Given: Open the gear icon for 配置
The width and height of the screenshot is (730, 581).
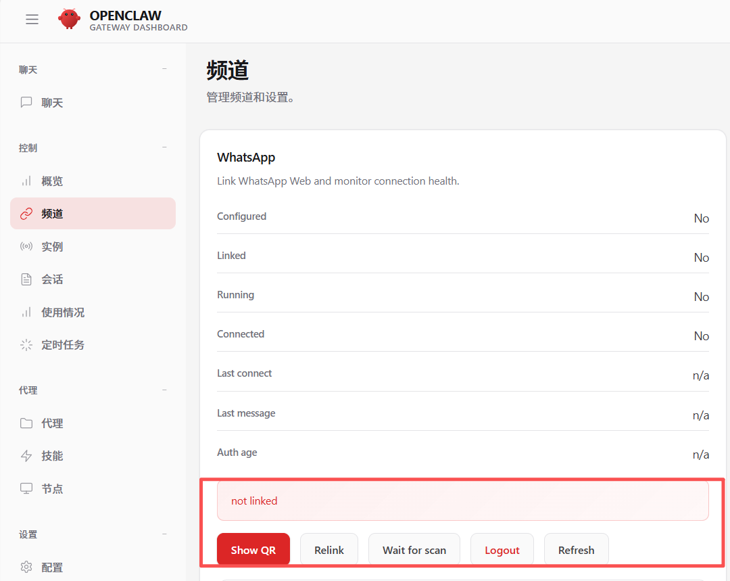Looking at the screenshot, I should pos(26,567).
